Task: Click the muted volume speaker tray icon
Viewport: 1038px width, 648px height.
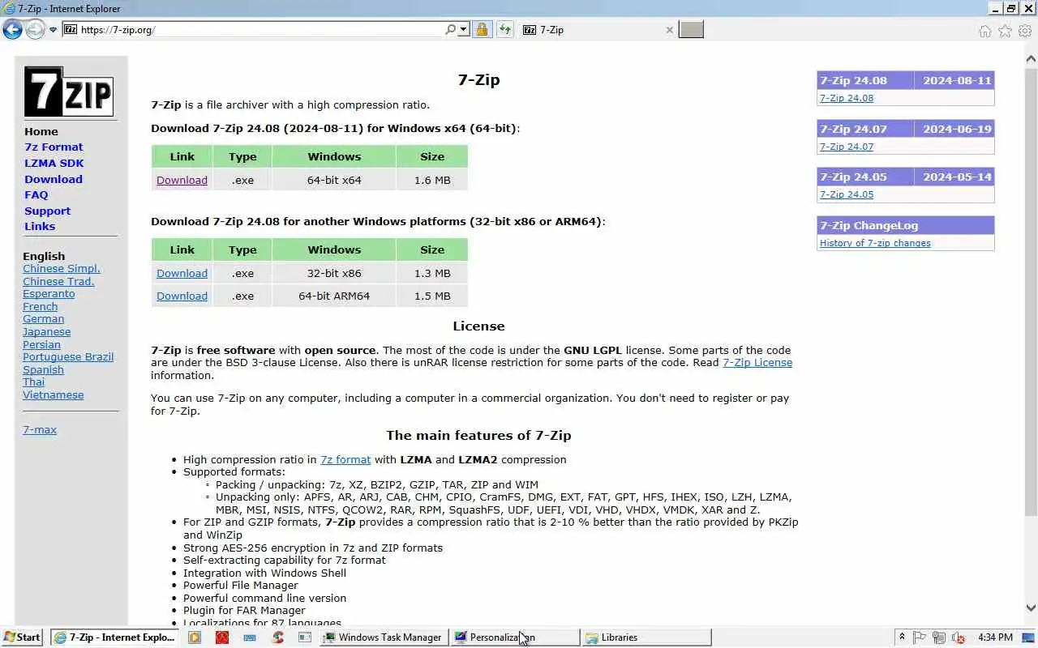Action: click(959, 637)
